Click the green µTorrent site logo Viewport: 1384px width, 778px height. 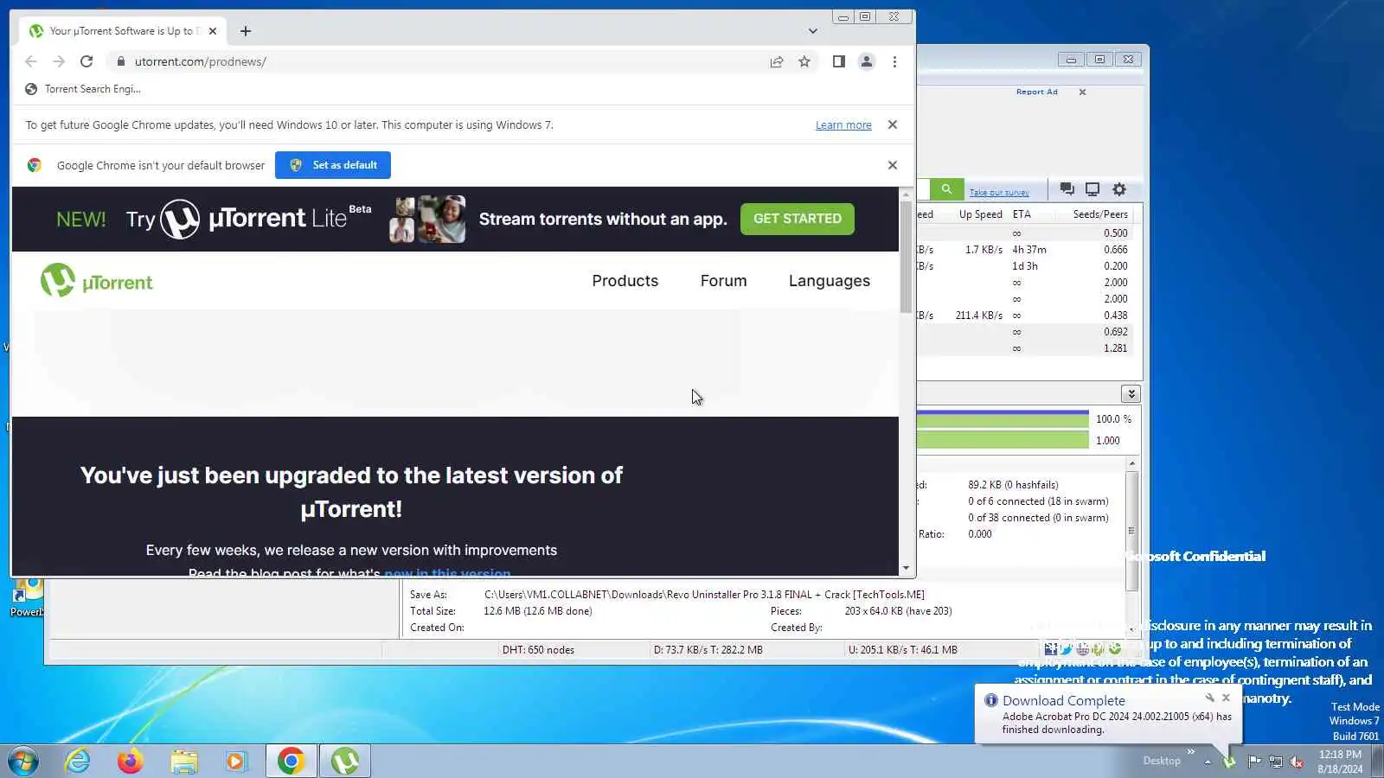tap(96, 281)
